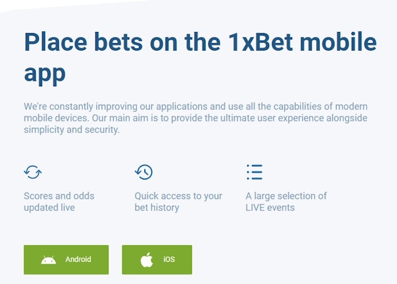Click the bet history clock icon
397x284 pixels.
(x=144, y=172)
